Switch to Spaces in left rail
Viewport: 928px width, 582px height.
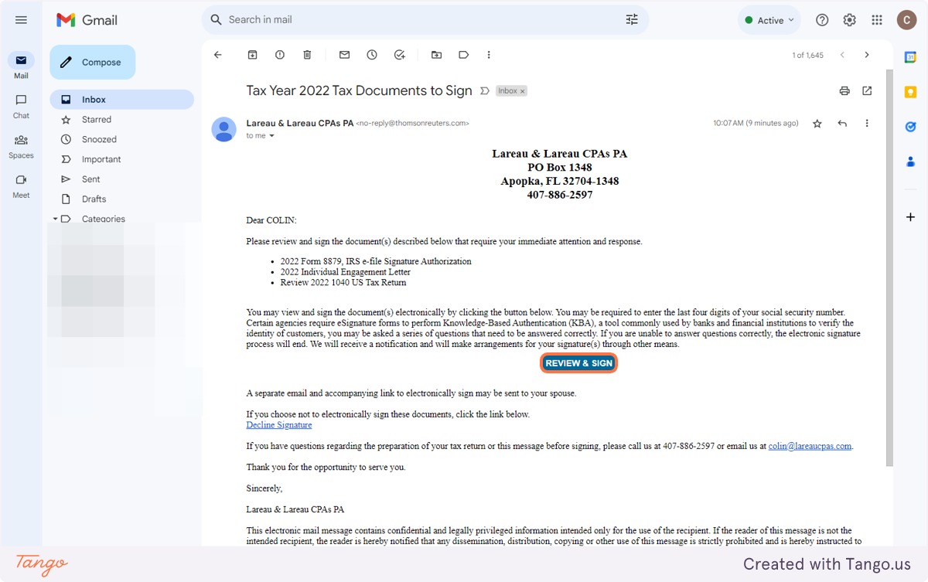coord(21,146)
